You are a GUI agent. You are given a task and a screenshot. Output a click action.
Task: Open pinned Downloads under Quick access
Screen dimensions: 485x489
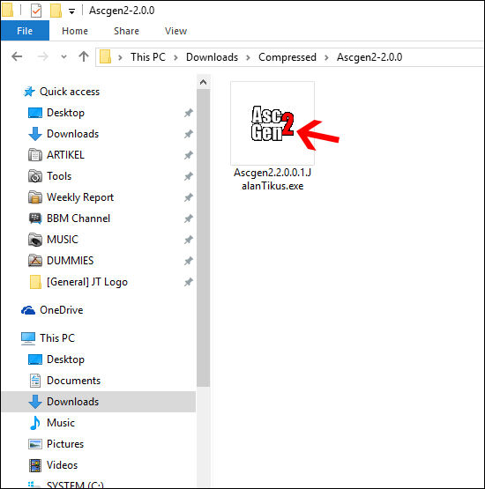[72, 134]
